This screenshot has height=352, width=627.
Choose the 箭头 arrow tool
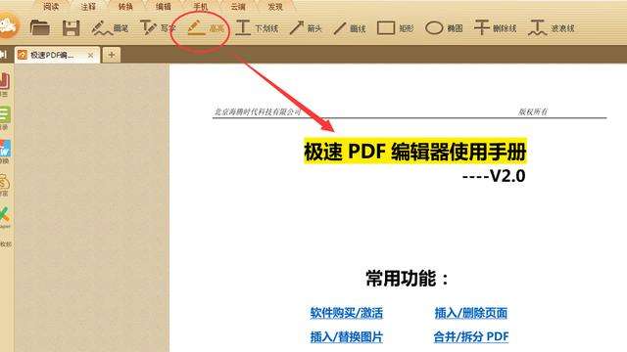tap(306, 28)
